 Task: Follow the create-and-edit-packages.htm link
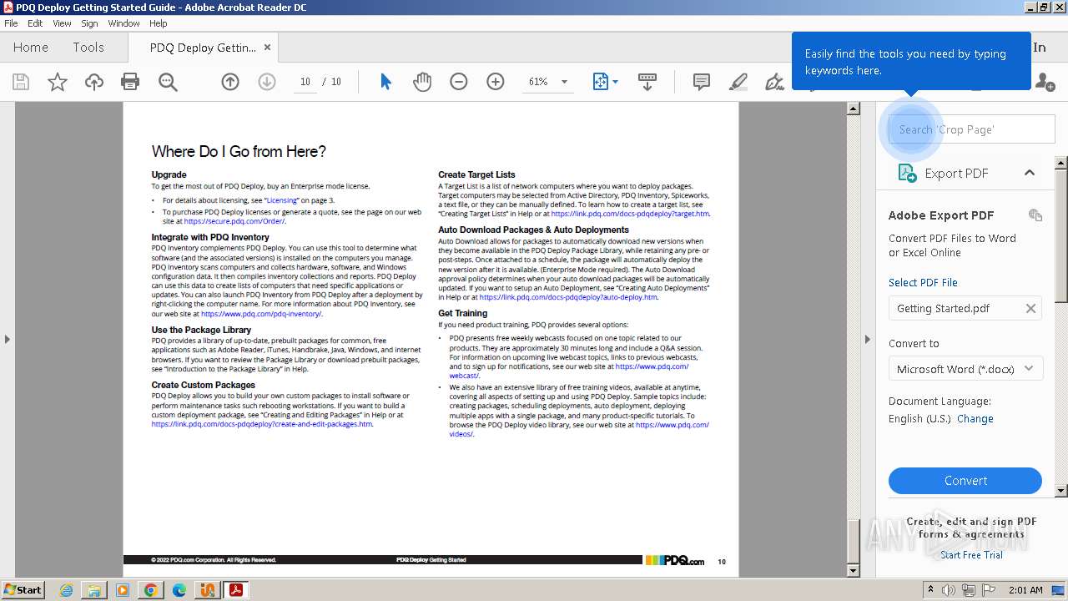[262, 424]
